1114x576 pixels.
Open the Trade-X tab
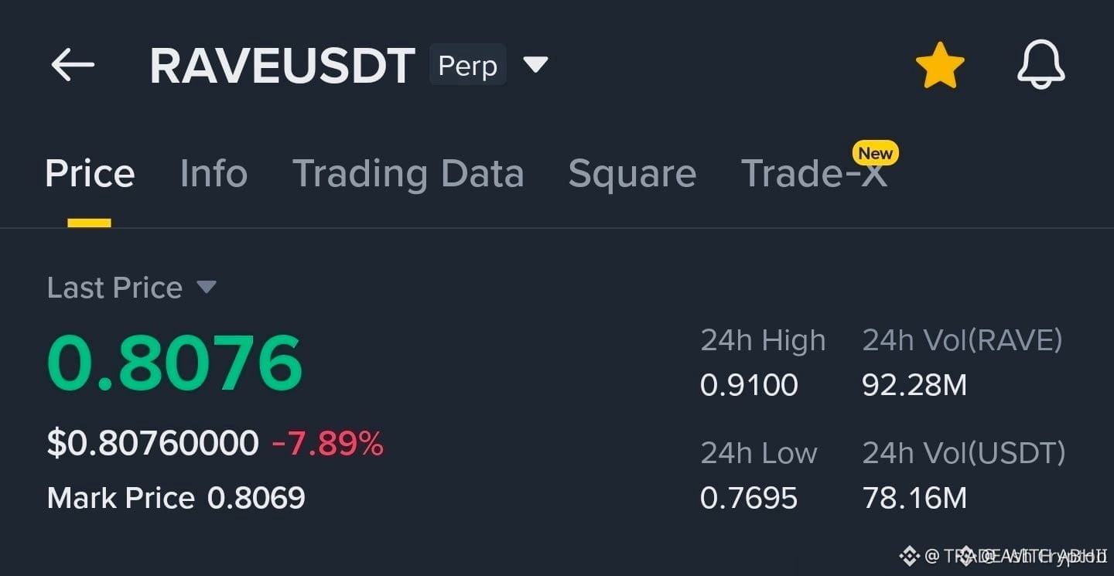click(814, 173)
